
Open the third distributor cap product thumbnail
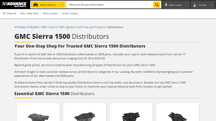pyautogui.click(x=131, y=117)
